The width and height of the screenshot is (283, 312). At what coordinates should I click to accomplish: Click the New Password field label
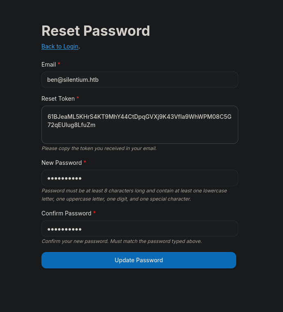point(62,163)
